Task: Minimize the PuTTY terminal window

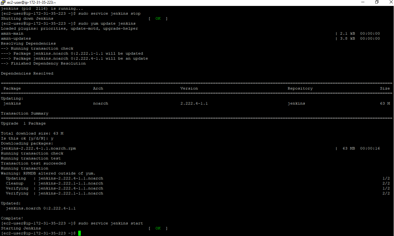Action: click(x=363, y=2)
